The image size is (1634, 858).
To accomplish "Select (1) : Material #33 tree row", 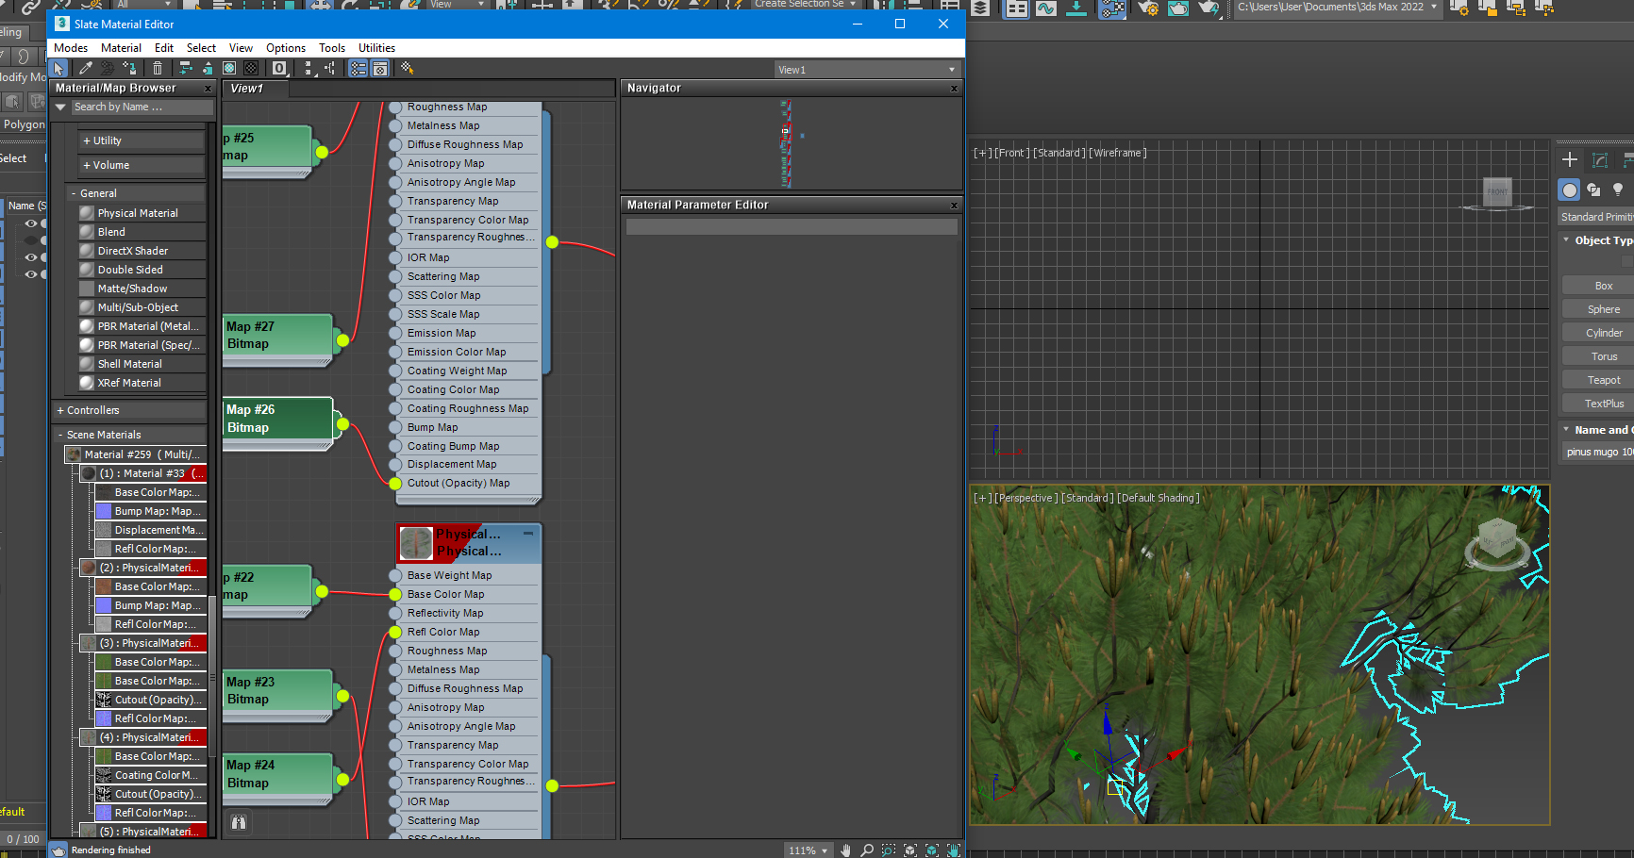I will click(143, 473).
